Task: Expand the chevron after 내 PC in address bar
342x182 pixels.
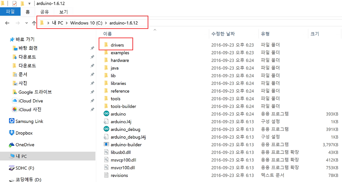Action: [x=67, y=23]
